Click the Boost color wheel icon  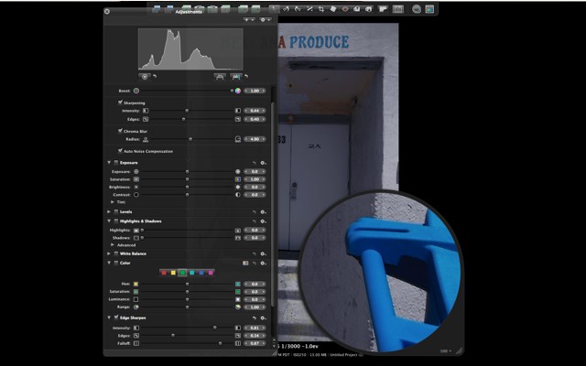pyautogui.click(x=238, y=91)
